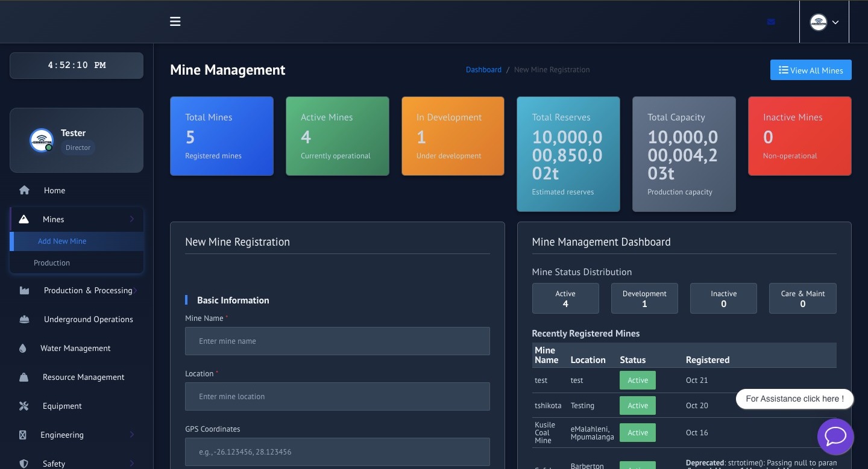Screen dimensions: 868x469
Task: Click into the Mine Name field
Action: 337,341
